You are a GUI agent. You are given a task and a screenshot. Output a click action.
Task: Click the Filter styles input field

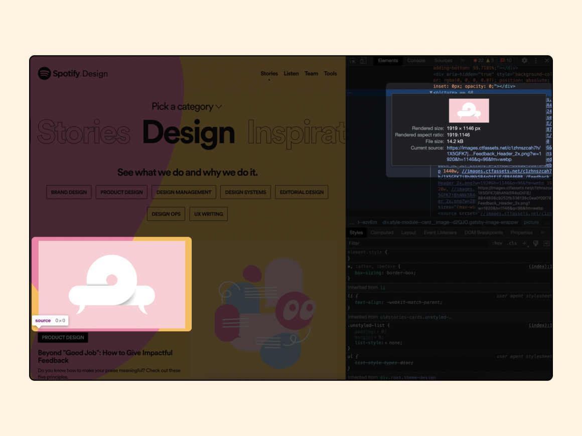tap(416, 243)
